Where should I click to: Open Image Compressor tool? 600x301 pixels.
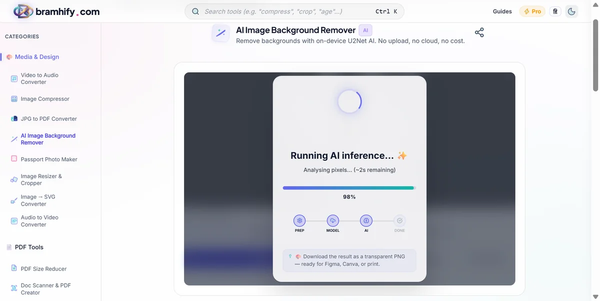point(45,99)
